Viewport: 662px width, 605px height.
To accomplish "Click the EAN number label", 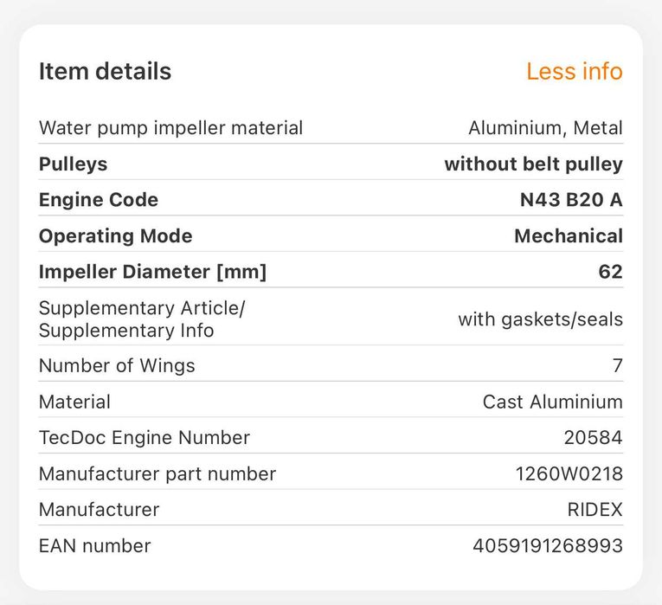I will click(94, 546).
